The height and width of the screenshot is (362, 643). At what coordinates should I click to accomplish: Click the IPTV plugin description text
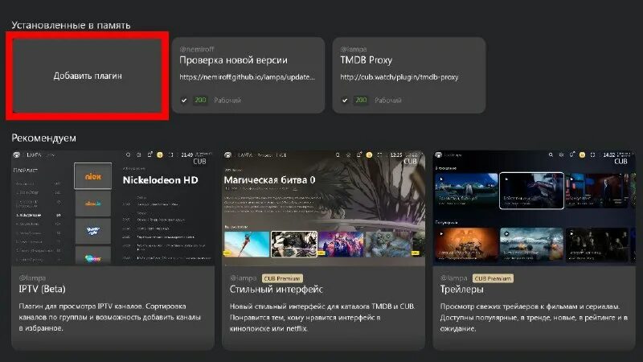click(110, 317)
